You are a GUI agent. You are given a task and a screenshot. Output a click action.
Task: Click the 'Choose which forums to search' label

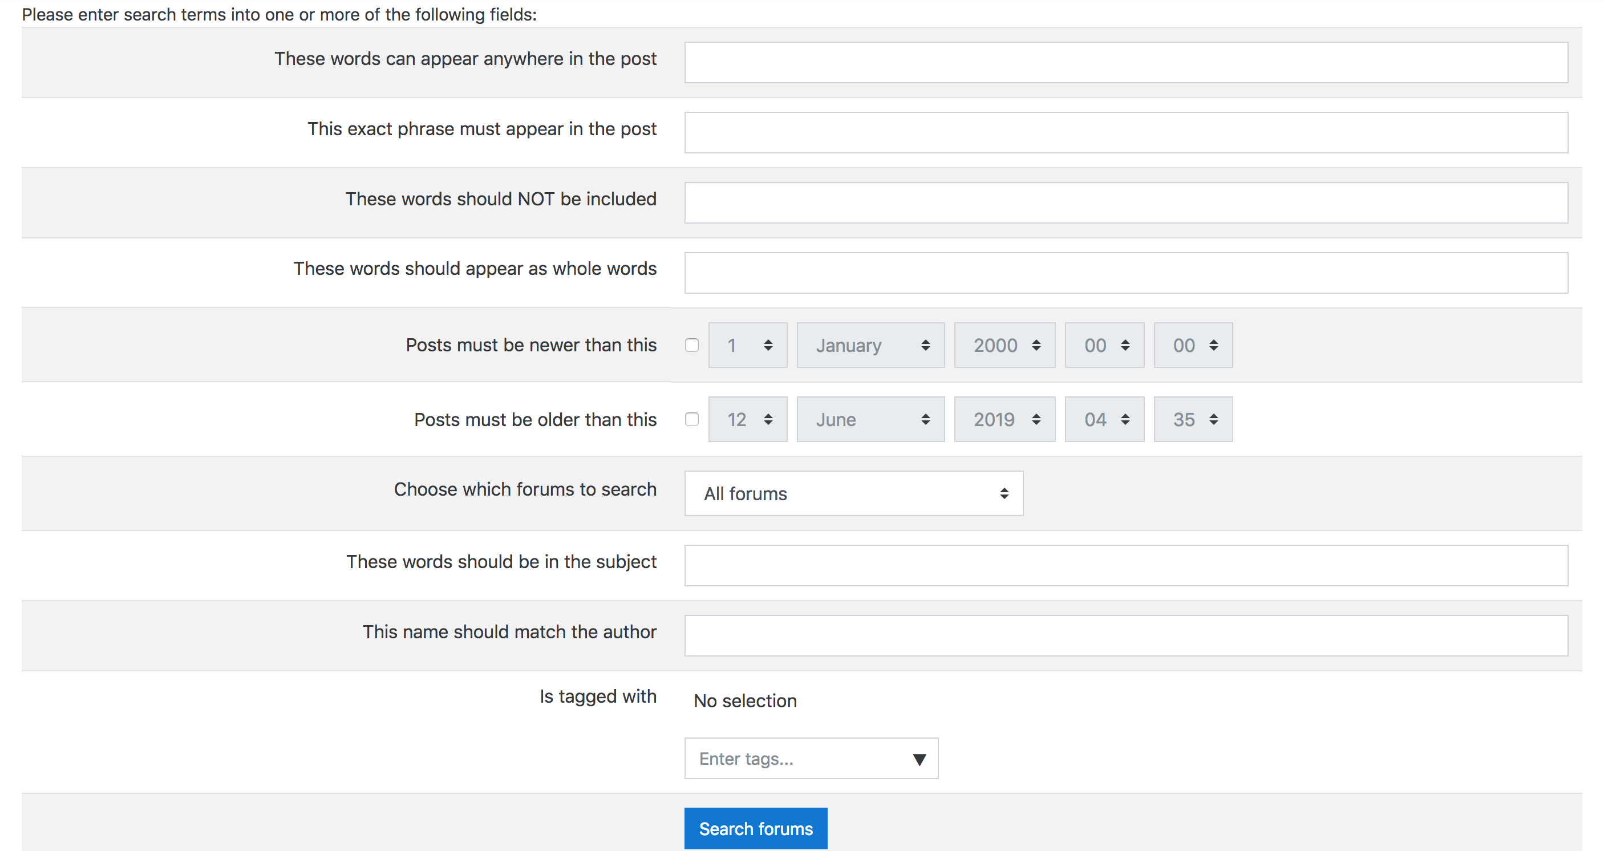[525, 489]
